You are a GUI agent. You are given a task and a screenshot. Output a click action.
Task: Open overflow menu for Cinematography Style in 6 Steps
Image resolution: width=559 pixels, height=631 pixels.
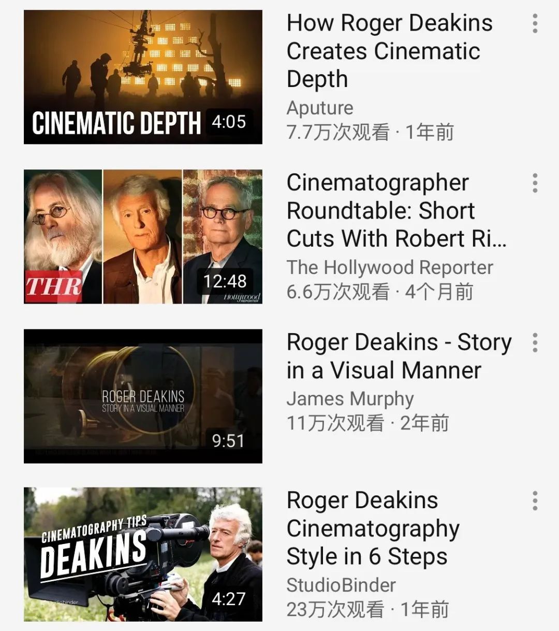(x=535, y=501)
